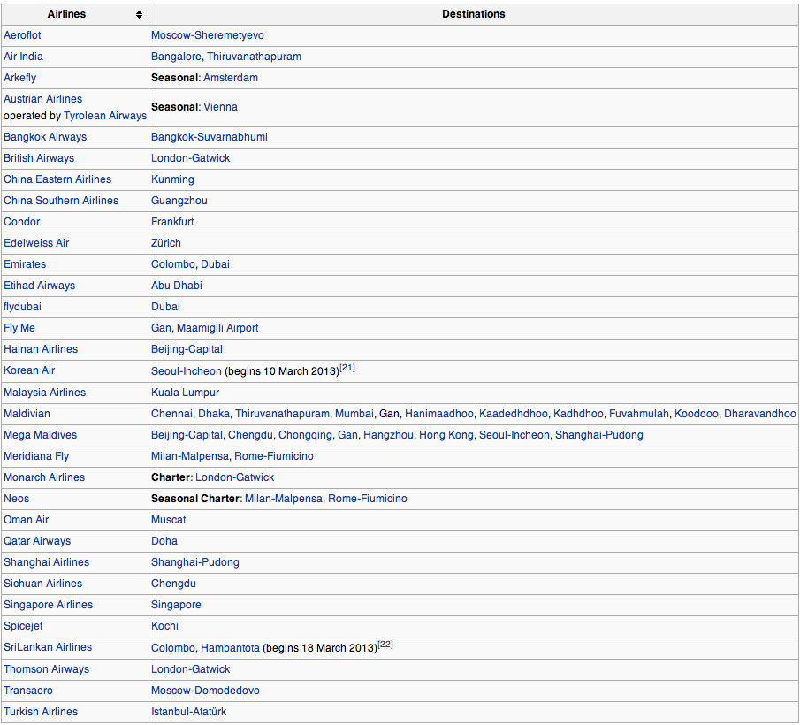Open the China Southern Airlines link
The width and height of the screenshot is (800, 725).
[61, 201]
